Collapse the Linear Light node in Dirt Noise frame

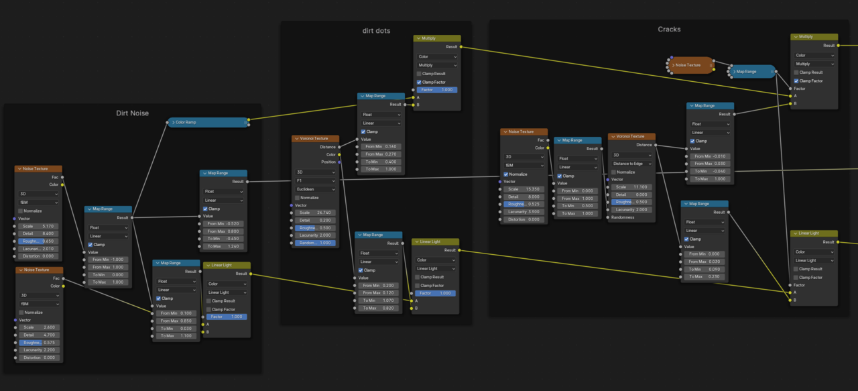tap(207, 265)
